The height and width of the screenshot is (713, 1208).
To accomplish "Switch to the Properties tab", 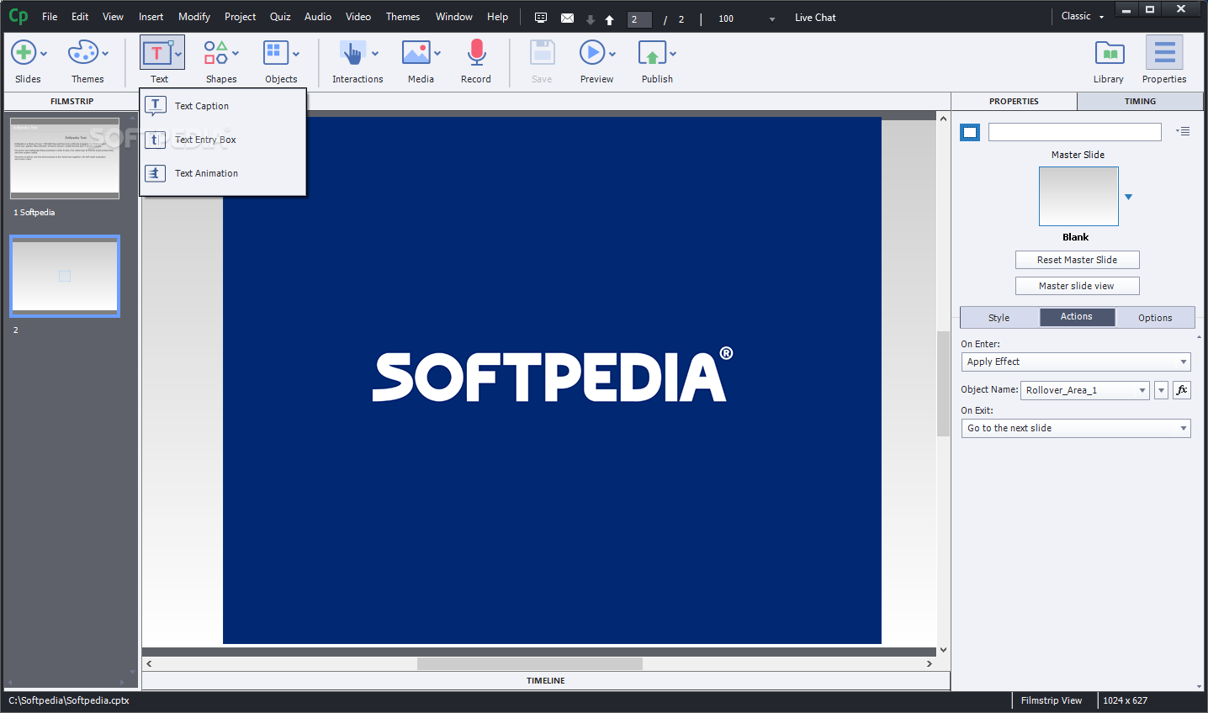I will 1014,101.
